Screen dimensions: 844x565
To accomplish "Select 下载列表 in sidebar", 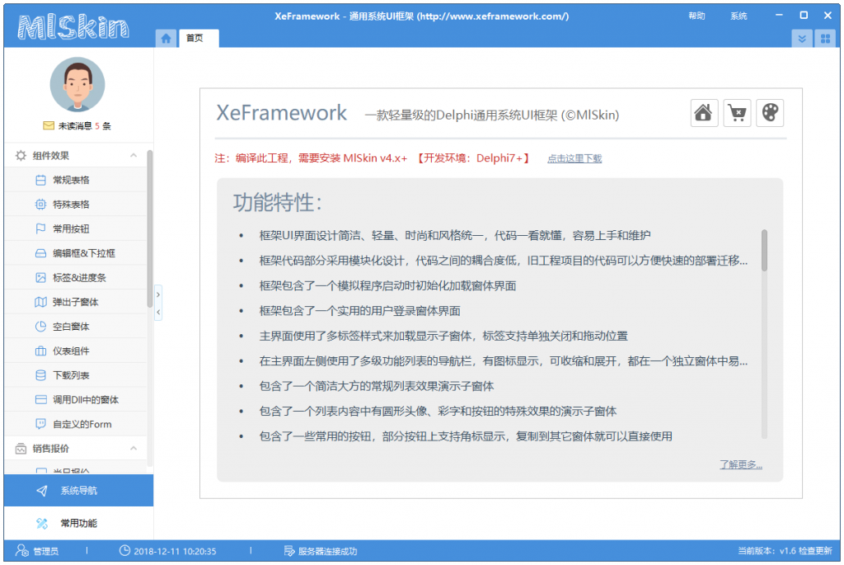I will pos(75,374).
